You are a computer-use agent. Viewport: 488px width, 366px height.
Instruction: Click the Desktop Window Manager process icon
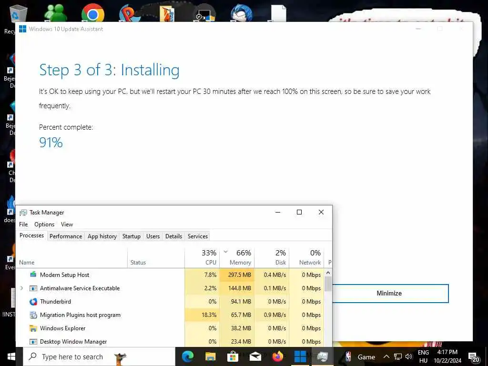coord(33,342)
